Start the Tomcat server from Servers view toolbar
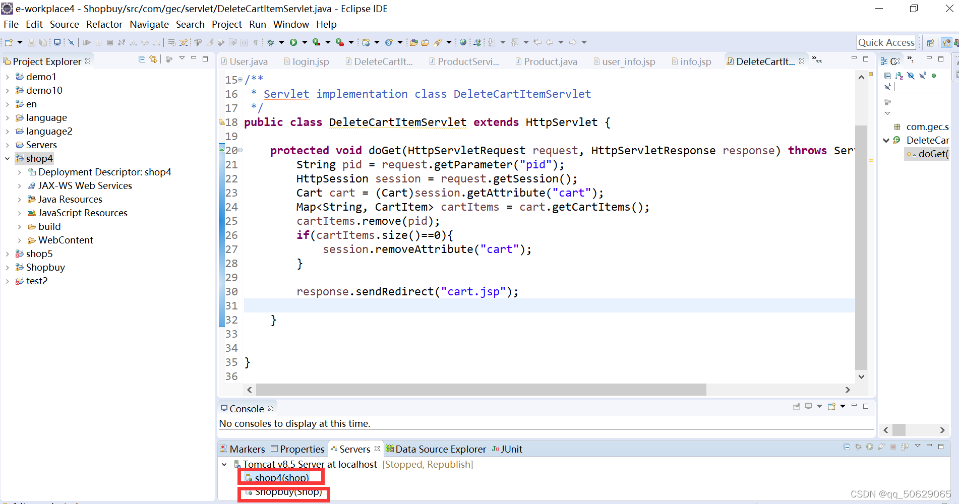959x504 pixels. [x=870, y=447]
